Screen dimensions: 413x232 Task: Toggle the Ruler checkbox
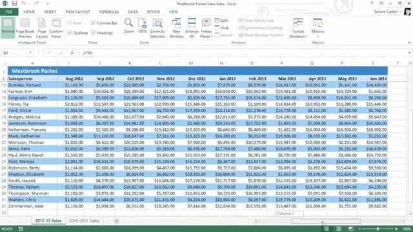75,23
